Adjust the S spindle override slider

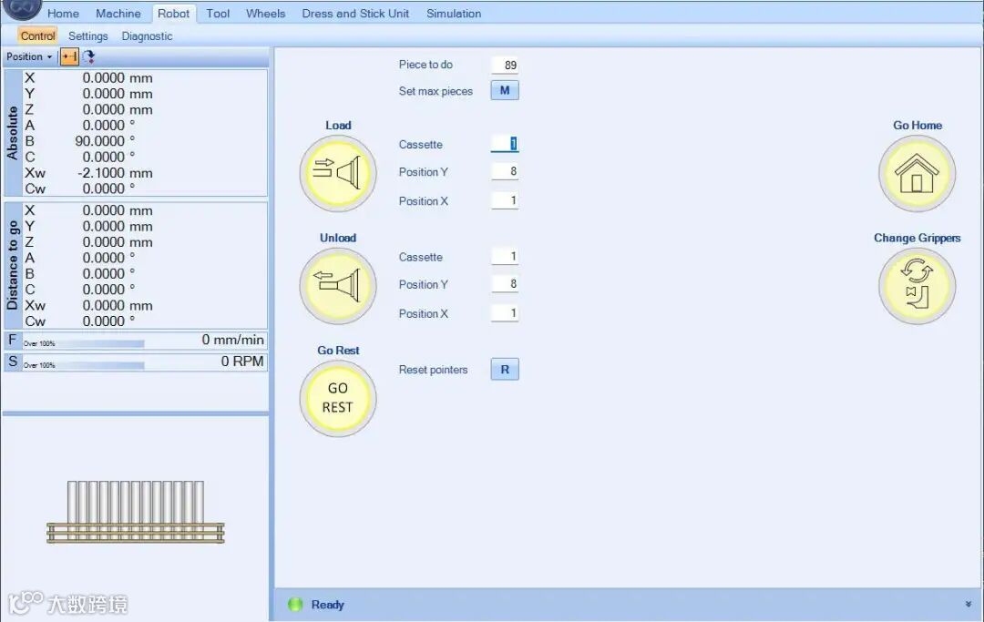[84, 365]
